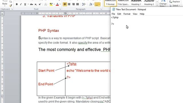183x103 pixels.
Task: Click '<?php' text in Word table
Action: (x=71, y=64)
